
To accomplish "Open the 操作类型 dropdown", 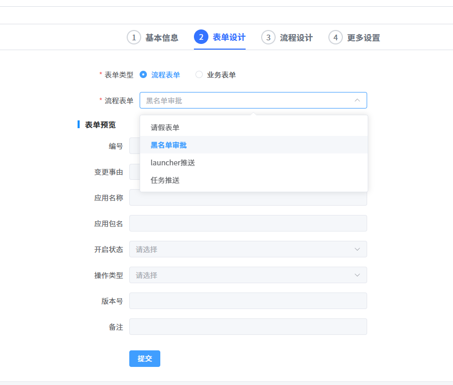I will (x=248, y=275).
